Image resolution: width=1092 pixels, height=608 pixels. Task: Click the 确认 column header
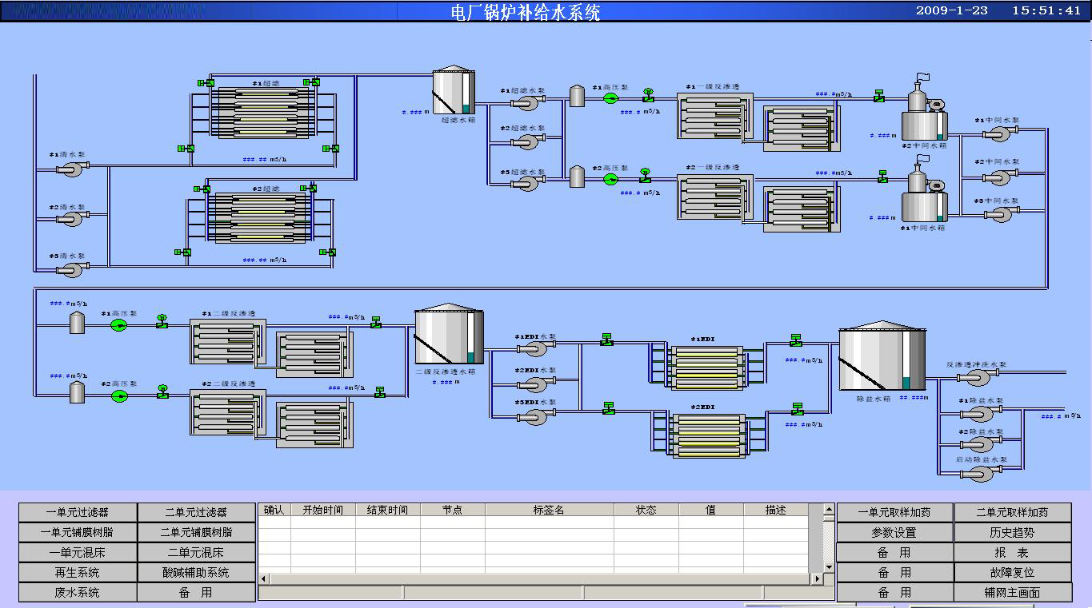[x=274, y=510]
